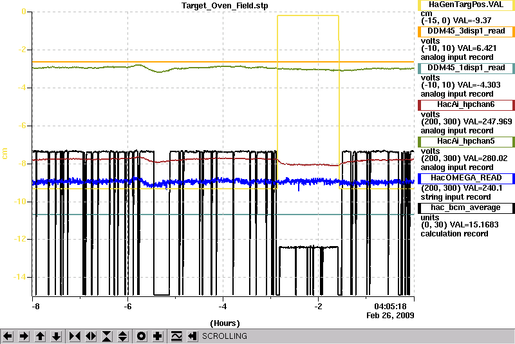Screen dimensions: 515x344
Task: Pan the graph down with down arrow
Action: coord(57,336)
